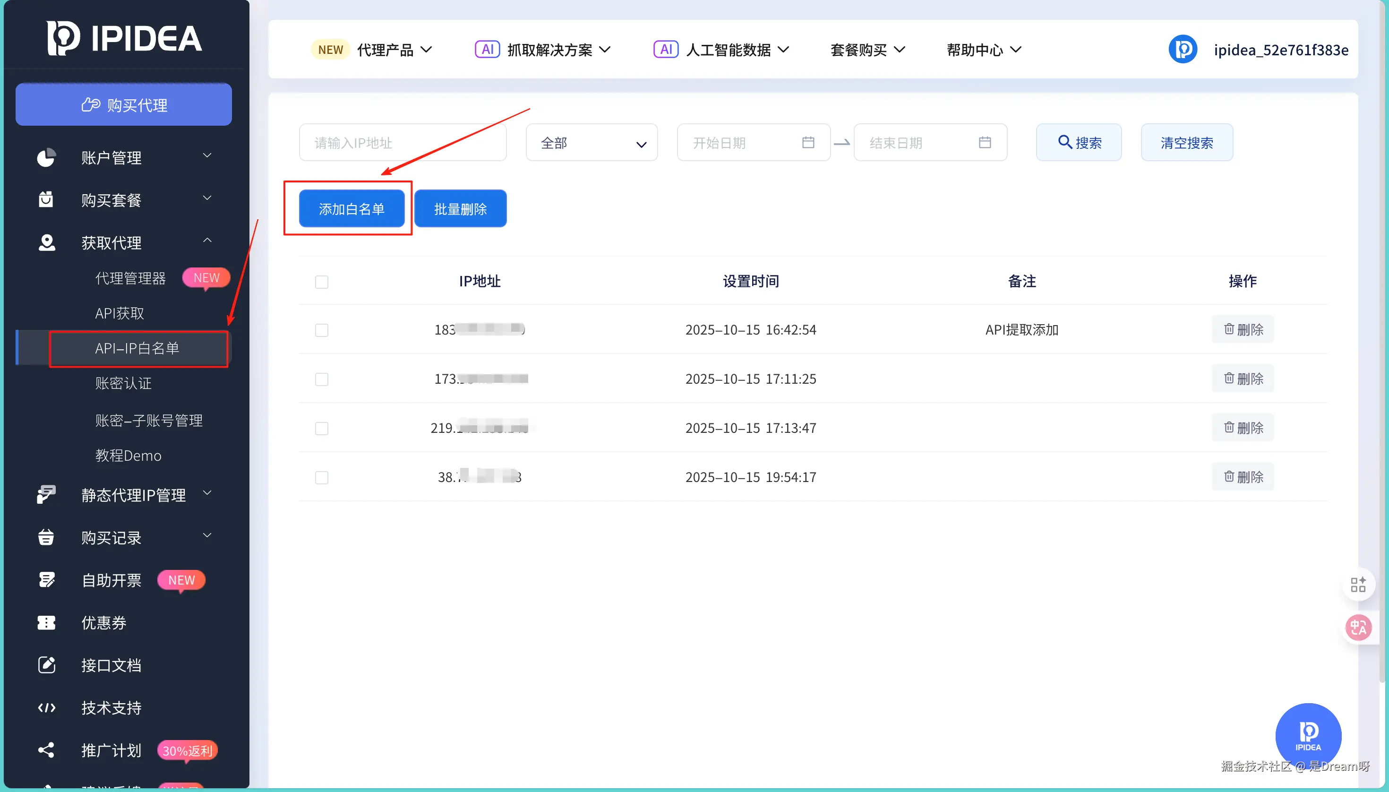Screen dimensions: 1389x792
Task: Check the row dated 19:54:17
Action: (321, 478)
